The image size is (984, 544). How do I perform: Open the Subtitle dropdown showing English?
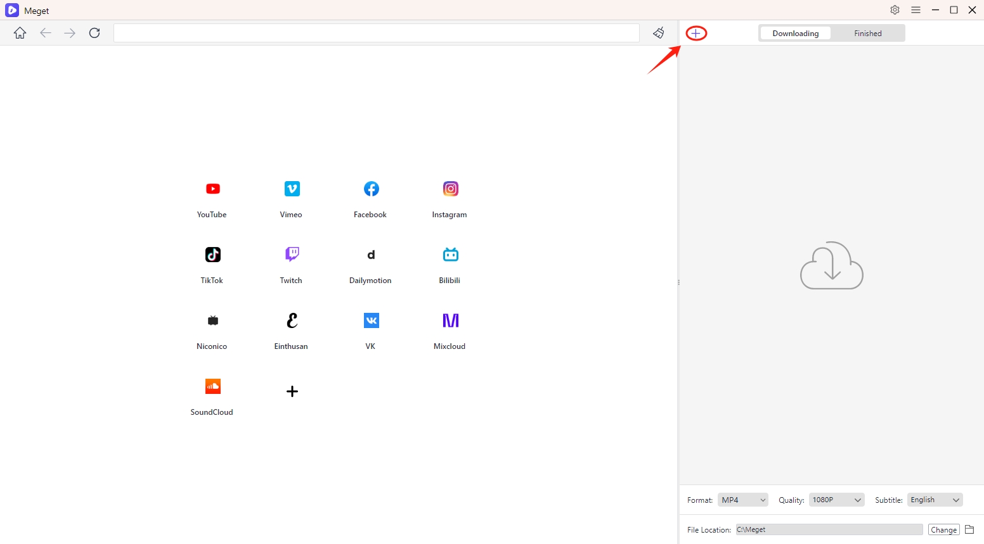click(935, 500)
